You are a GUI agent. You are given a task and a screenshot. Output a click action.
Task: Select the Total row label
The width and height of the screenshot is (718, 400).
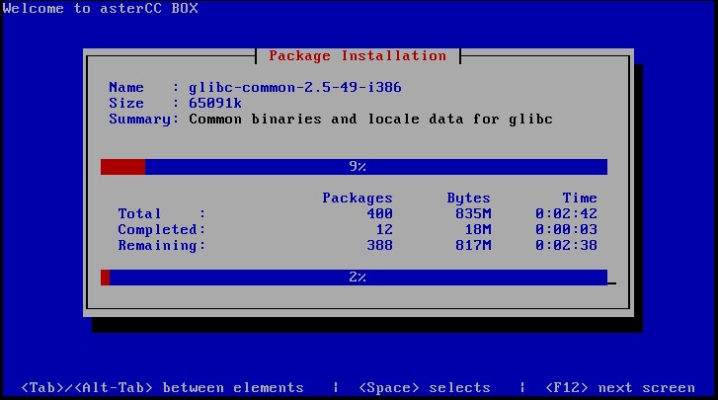click(x=139, y=214)
